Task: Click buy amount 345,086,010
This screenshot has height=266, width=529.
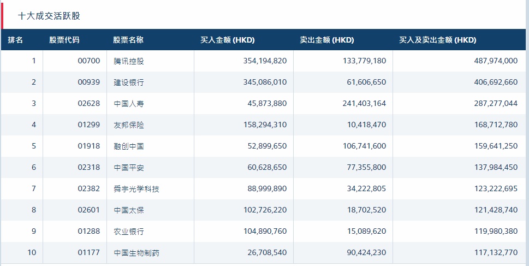Action: (265, 82)
